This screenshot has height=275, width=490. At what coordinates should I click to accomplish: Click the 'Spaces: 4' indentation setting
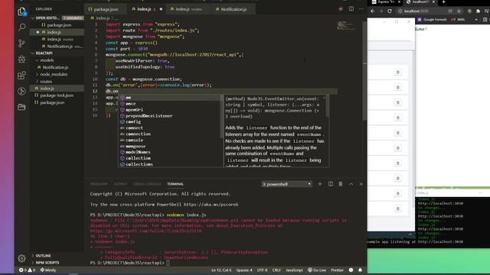(x=244, y=270)
